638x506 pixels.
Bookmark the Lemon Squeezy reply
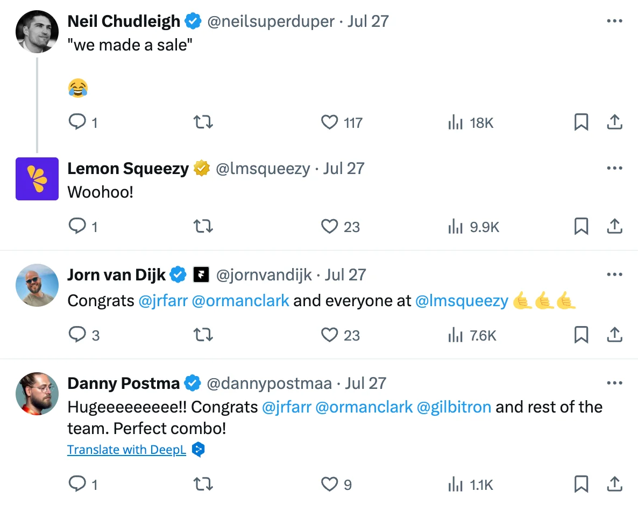pyautogui.click(x=581, y=226)
